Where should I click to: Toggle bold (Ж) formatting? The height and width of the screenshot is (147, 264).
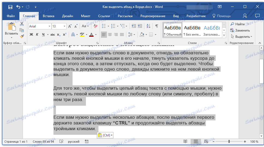pos(31,35)
